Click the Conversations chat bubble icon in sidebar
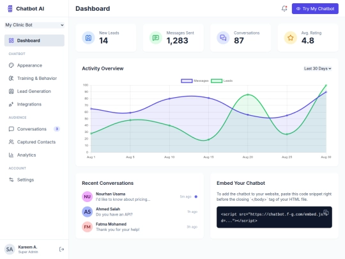 pos(11,129)
